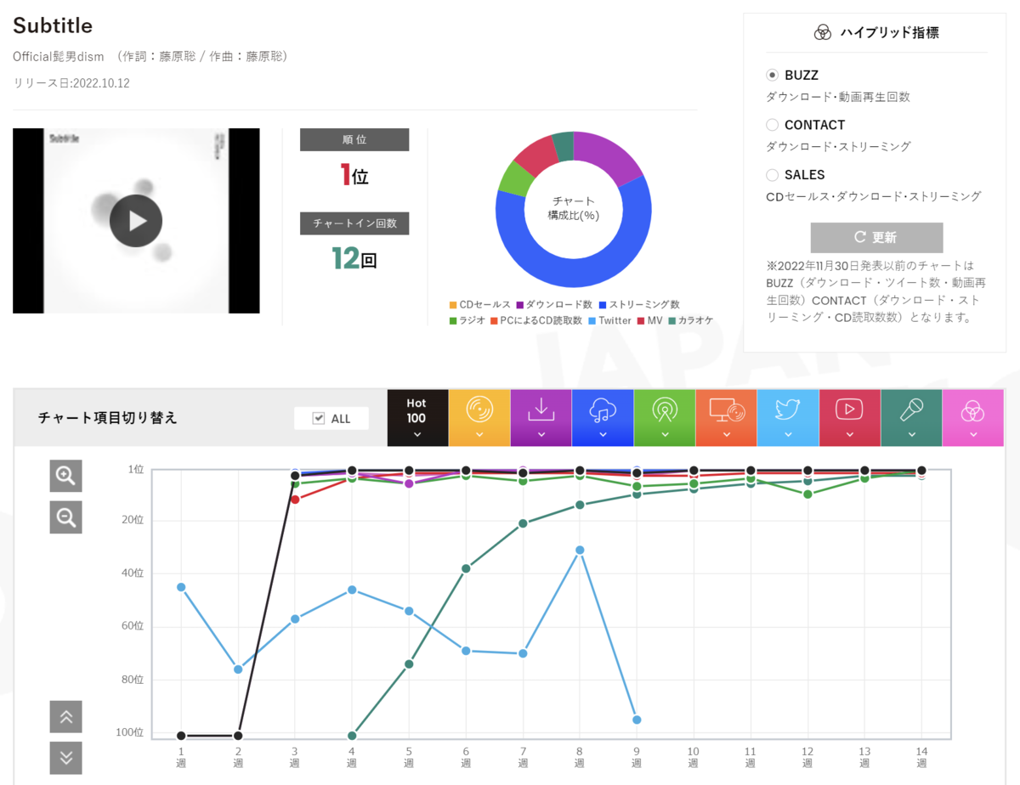Play the Subtitle music video
This screenshot has width=1020, height=785.
click(136, 221)
